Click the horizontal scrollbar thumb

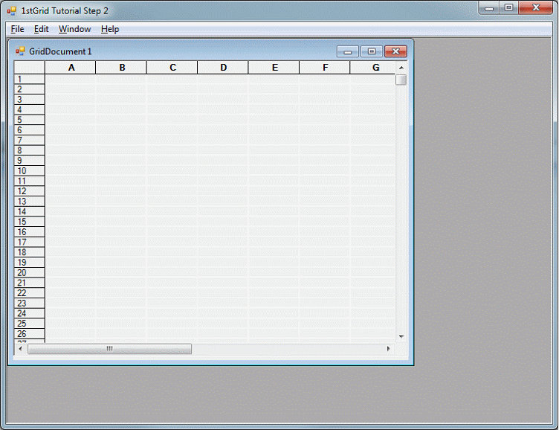coord(109,349)
